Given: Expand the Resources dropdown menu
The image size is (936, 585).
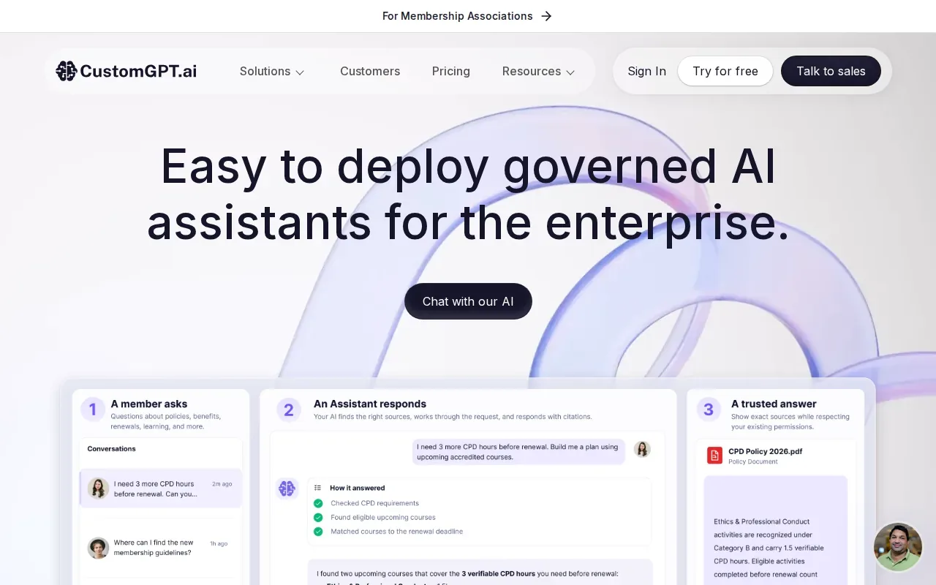Looking at the screenshot, I should click(539, 71).
